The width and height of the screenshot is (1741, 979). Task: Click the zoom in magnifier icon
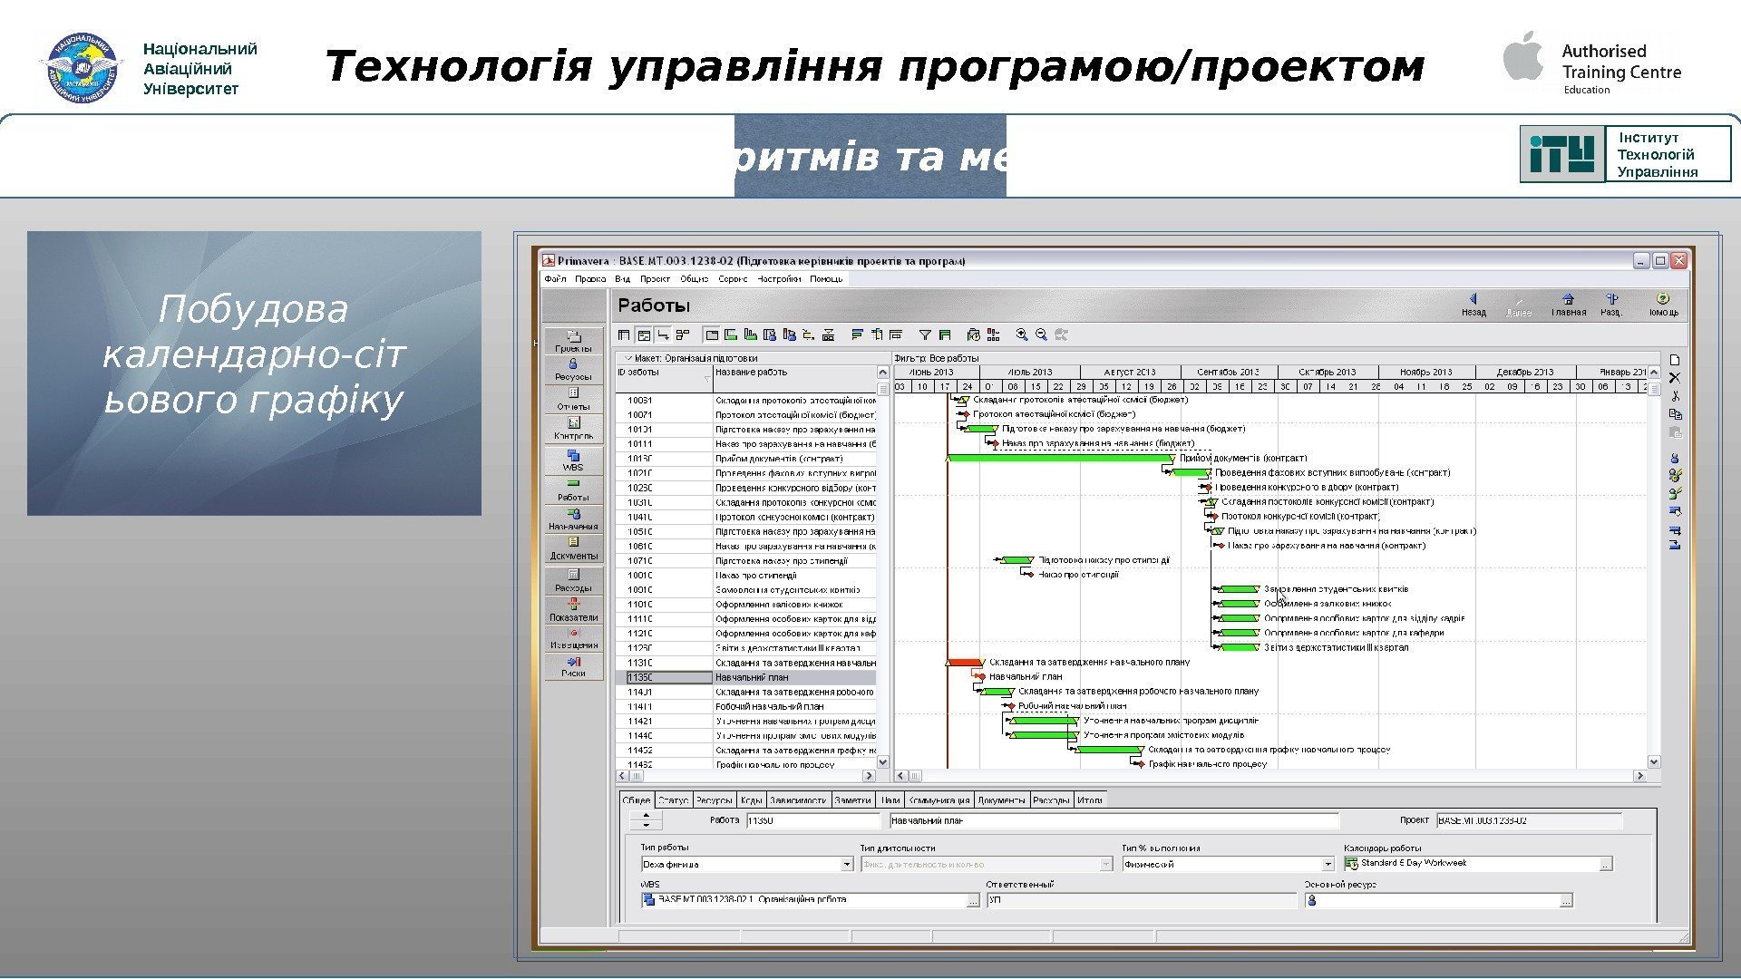(1022, 334)
